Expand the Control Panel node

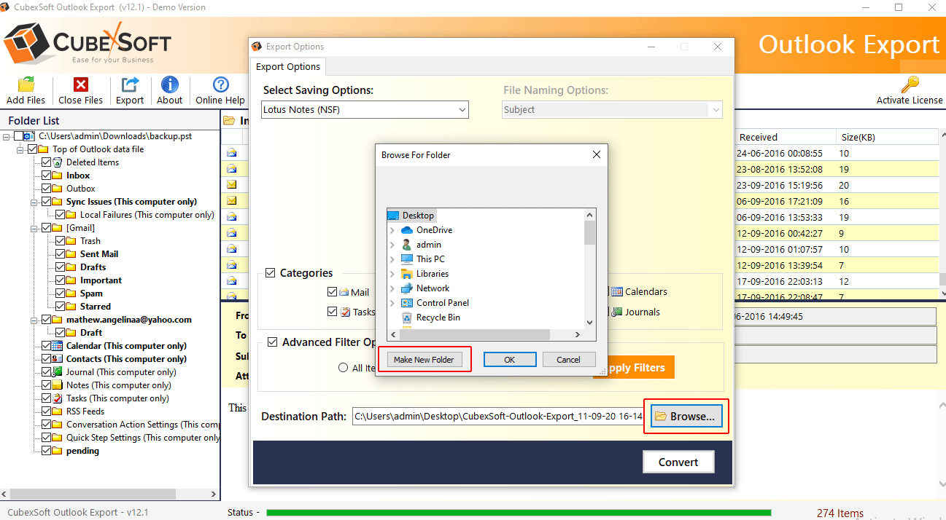(x=392, y=303)
